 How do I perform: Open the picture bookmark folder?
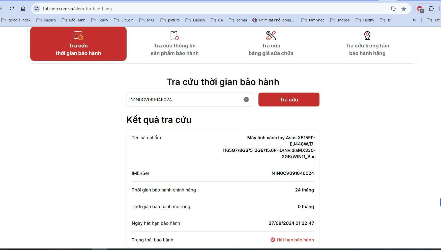[170, 20]
